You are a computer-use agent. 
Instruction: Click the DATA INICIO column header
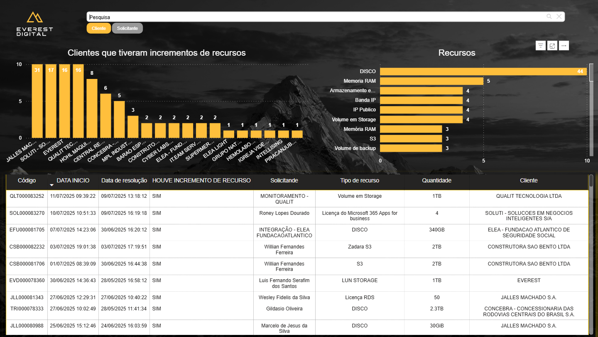click(x=73, y=180)
